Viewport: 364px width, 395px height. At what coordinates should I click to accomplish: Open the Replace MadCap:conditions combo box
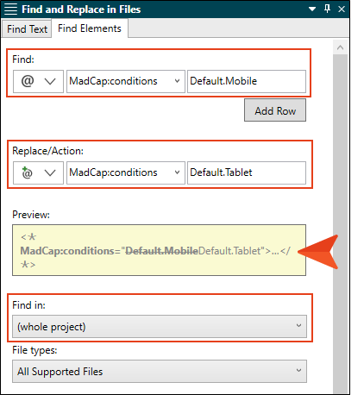[126, 172]
